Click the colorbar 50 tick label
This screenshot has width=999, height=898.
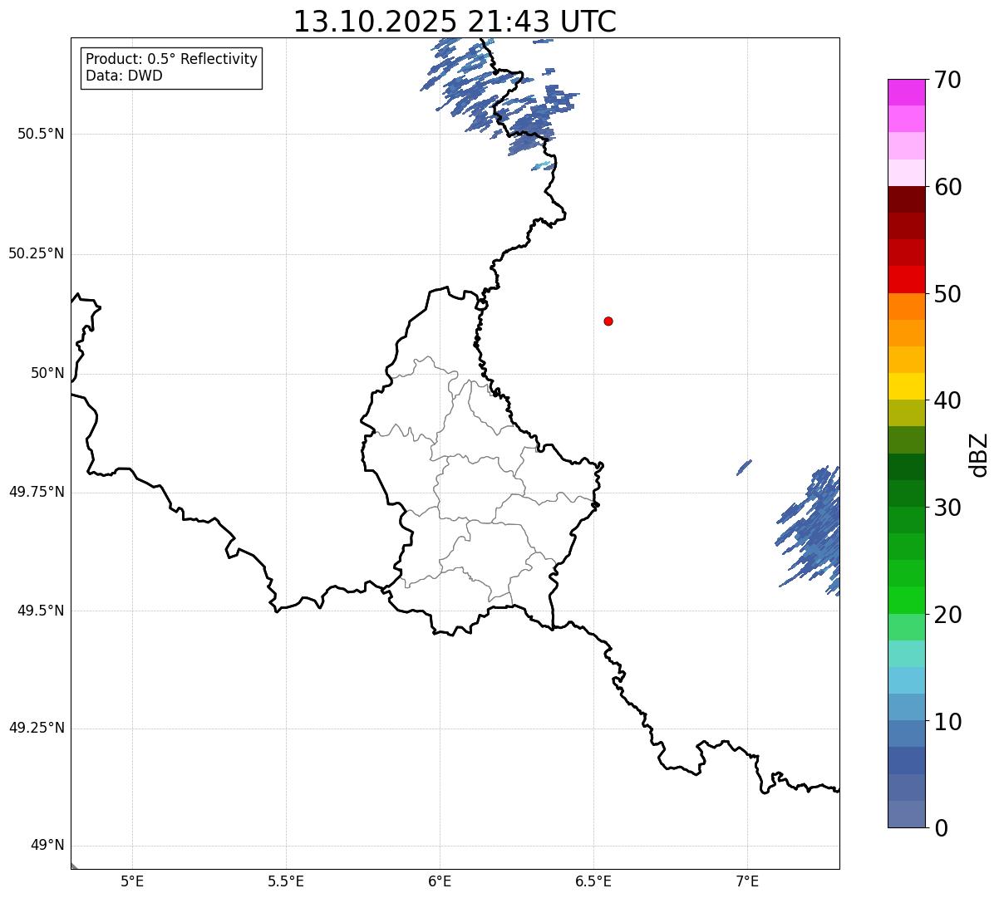point(947,294)
